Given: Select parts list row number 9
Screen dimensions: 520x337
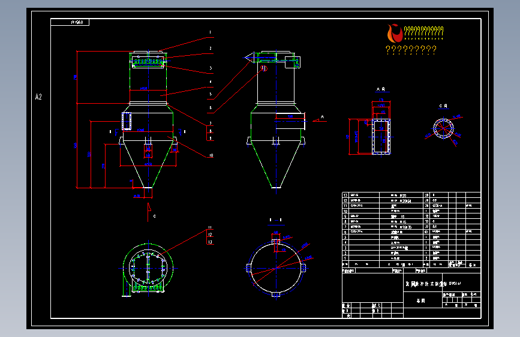Looking at the screenshot, I should pyautogui.click(x=411, y=216).
